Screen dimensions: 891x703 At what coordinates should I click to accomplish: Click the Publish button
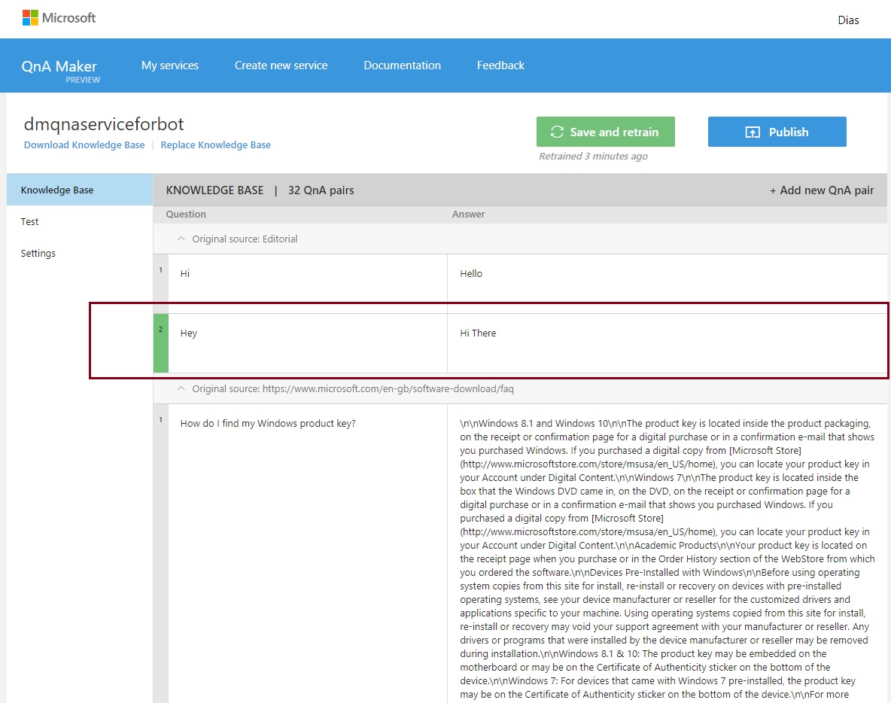click(x=777, y=131)
